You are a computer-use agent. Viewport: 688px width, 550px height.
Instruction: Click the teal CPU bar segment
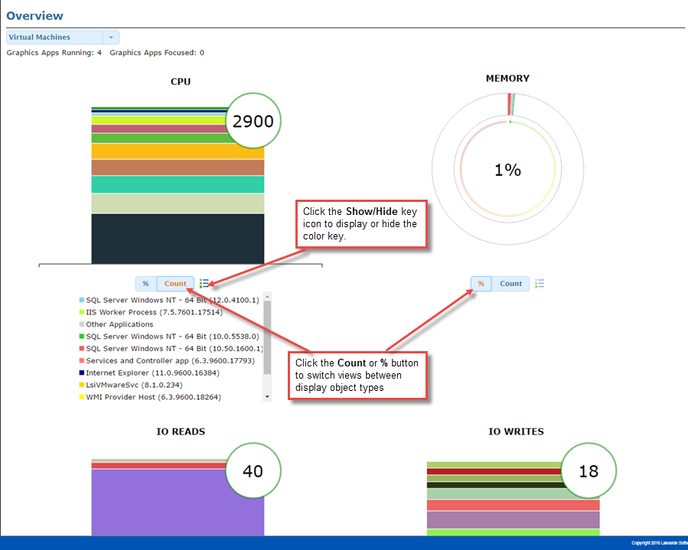178,184
